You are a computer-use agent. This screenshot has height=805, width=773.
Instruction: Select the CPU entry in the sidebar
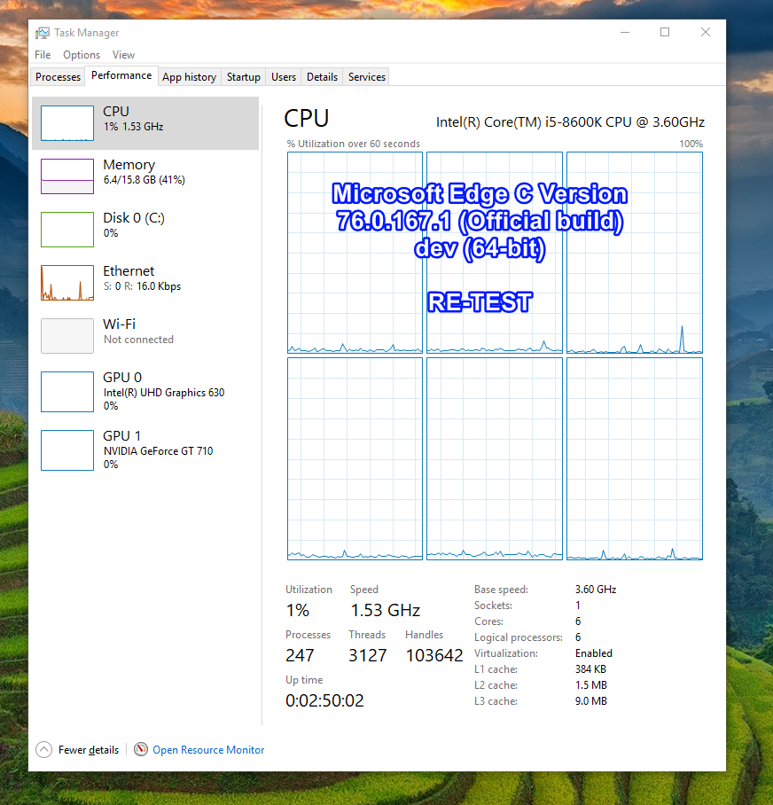pyautogui.click(x=145, y=123)
